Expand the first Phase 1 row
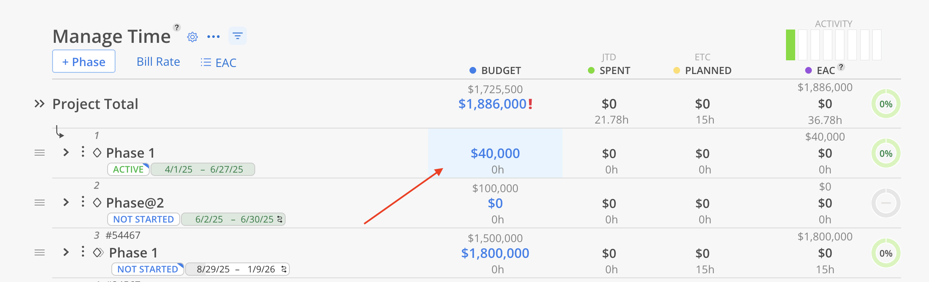Image resolution: width=929 pixels, height=282 pixels. 66,152
